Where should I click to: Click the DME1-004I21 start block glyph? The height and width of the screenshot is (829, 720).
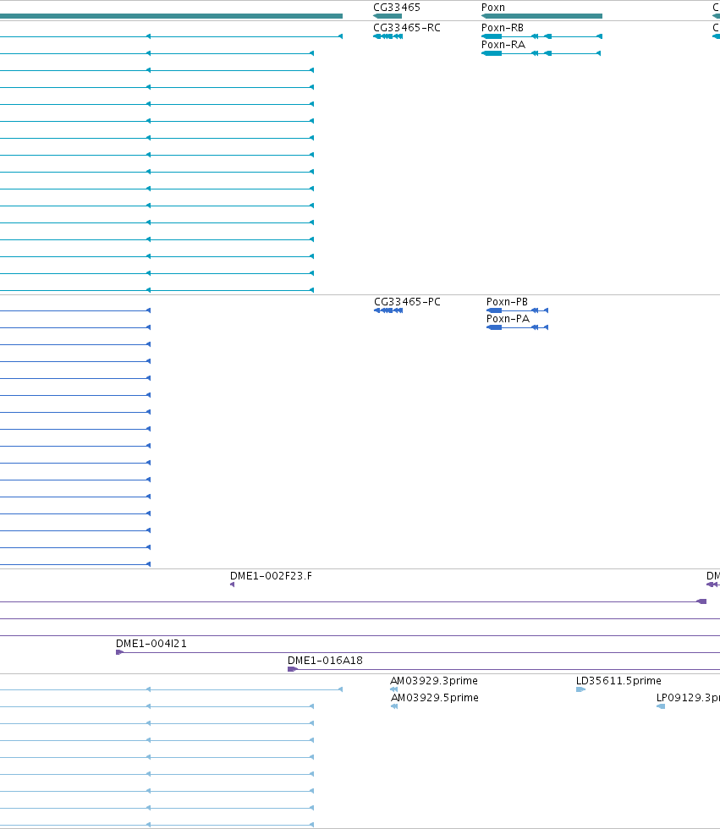(119, 652)
